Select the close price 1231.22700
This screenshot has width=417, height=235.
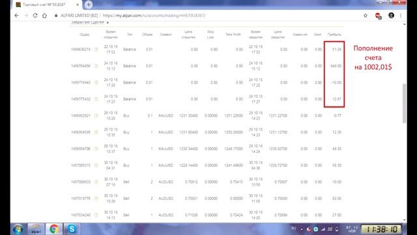278,116
